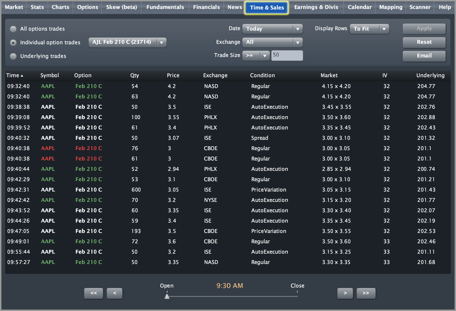
Task: Switch to the Market tab
Action: 14,7
